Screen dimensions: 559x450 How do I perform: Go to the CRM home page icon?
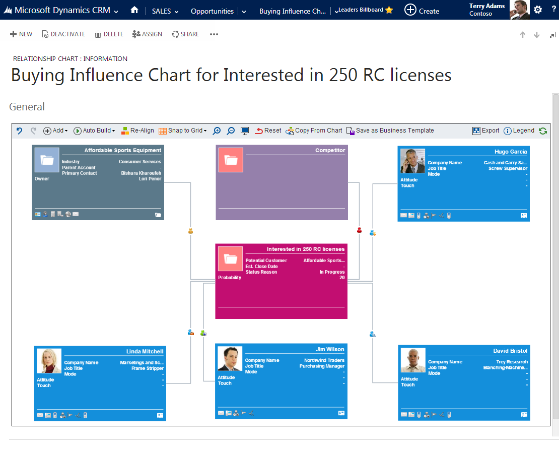[x=134, y=10]
